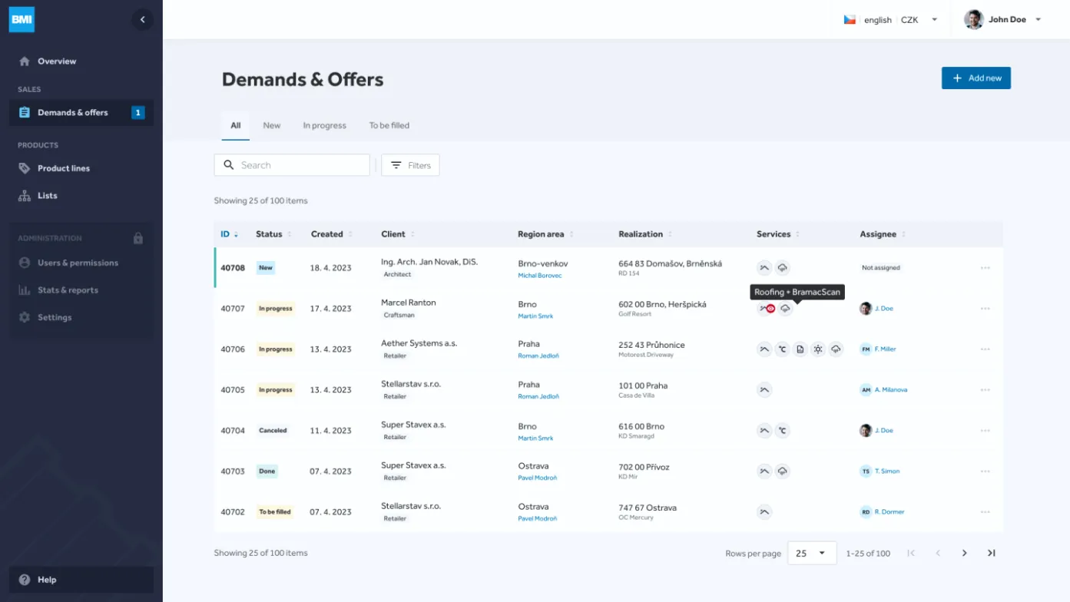Go to the next page arrow
This screenshot has width=1070, height=602.
click(964, 553)
